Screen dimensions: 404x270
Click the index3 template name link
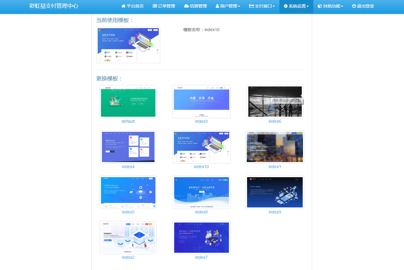click(x=201, y=121)
